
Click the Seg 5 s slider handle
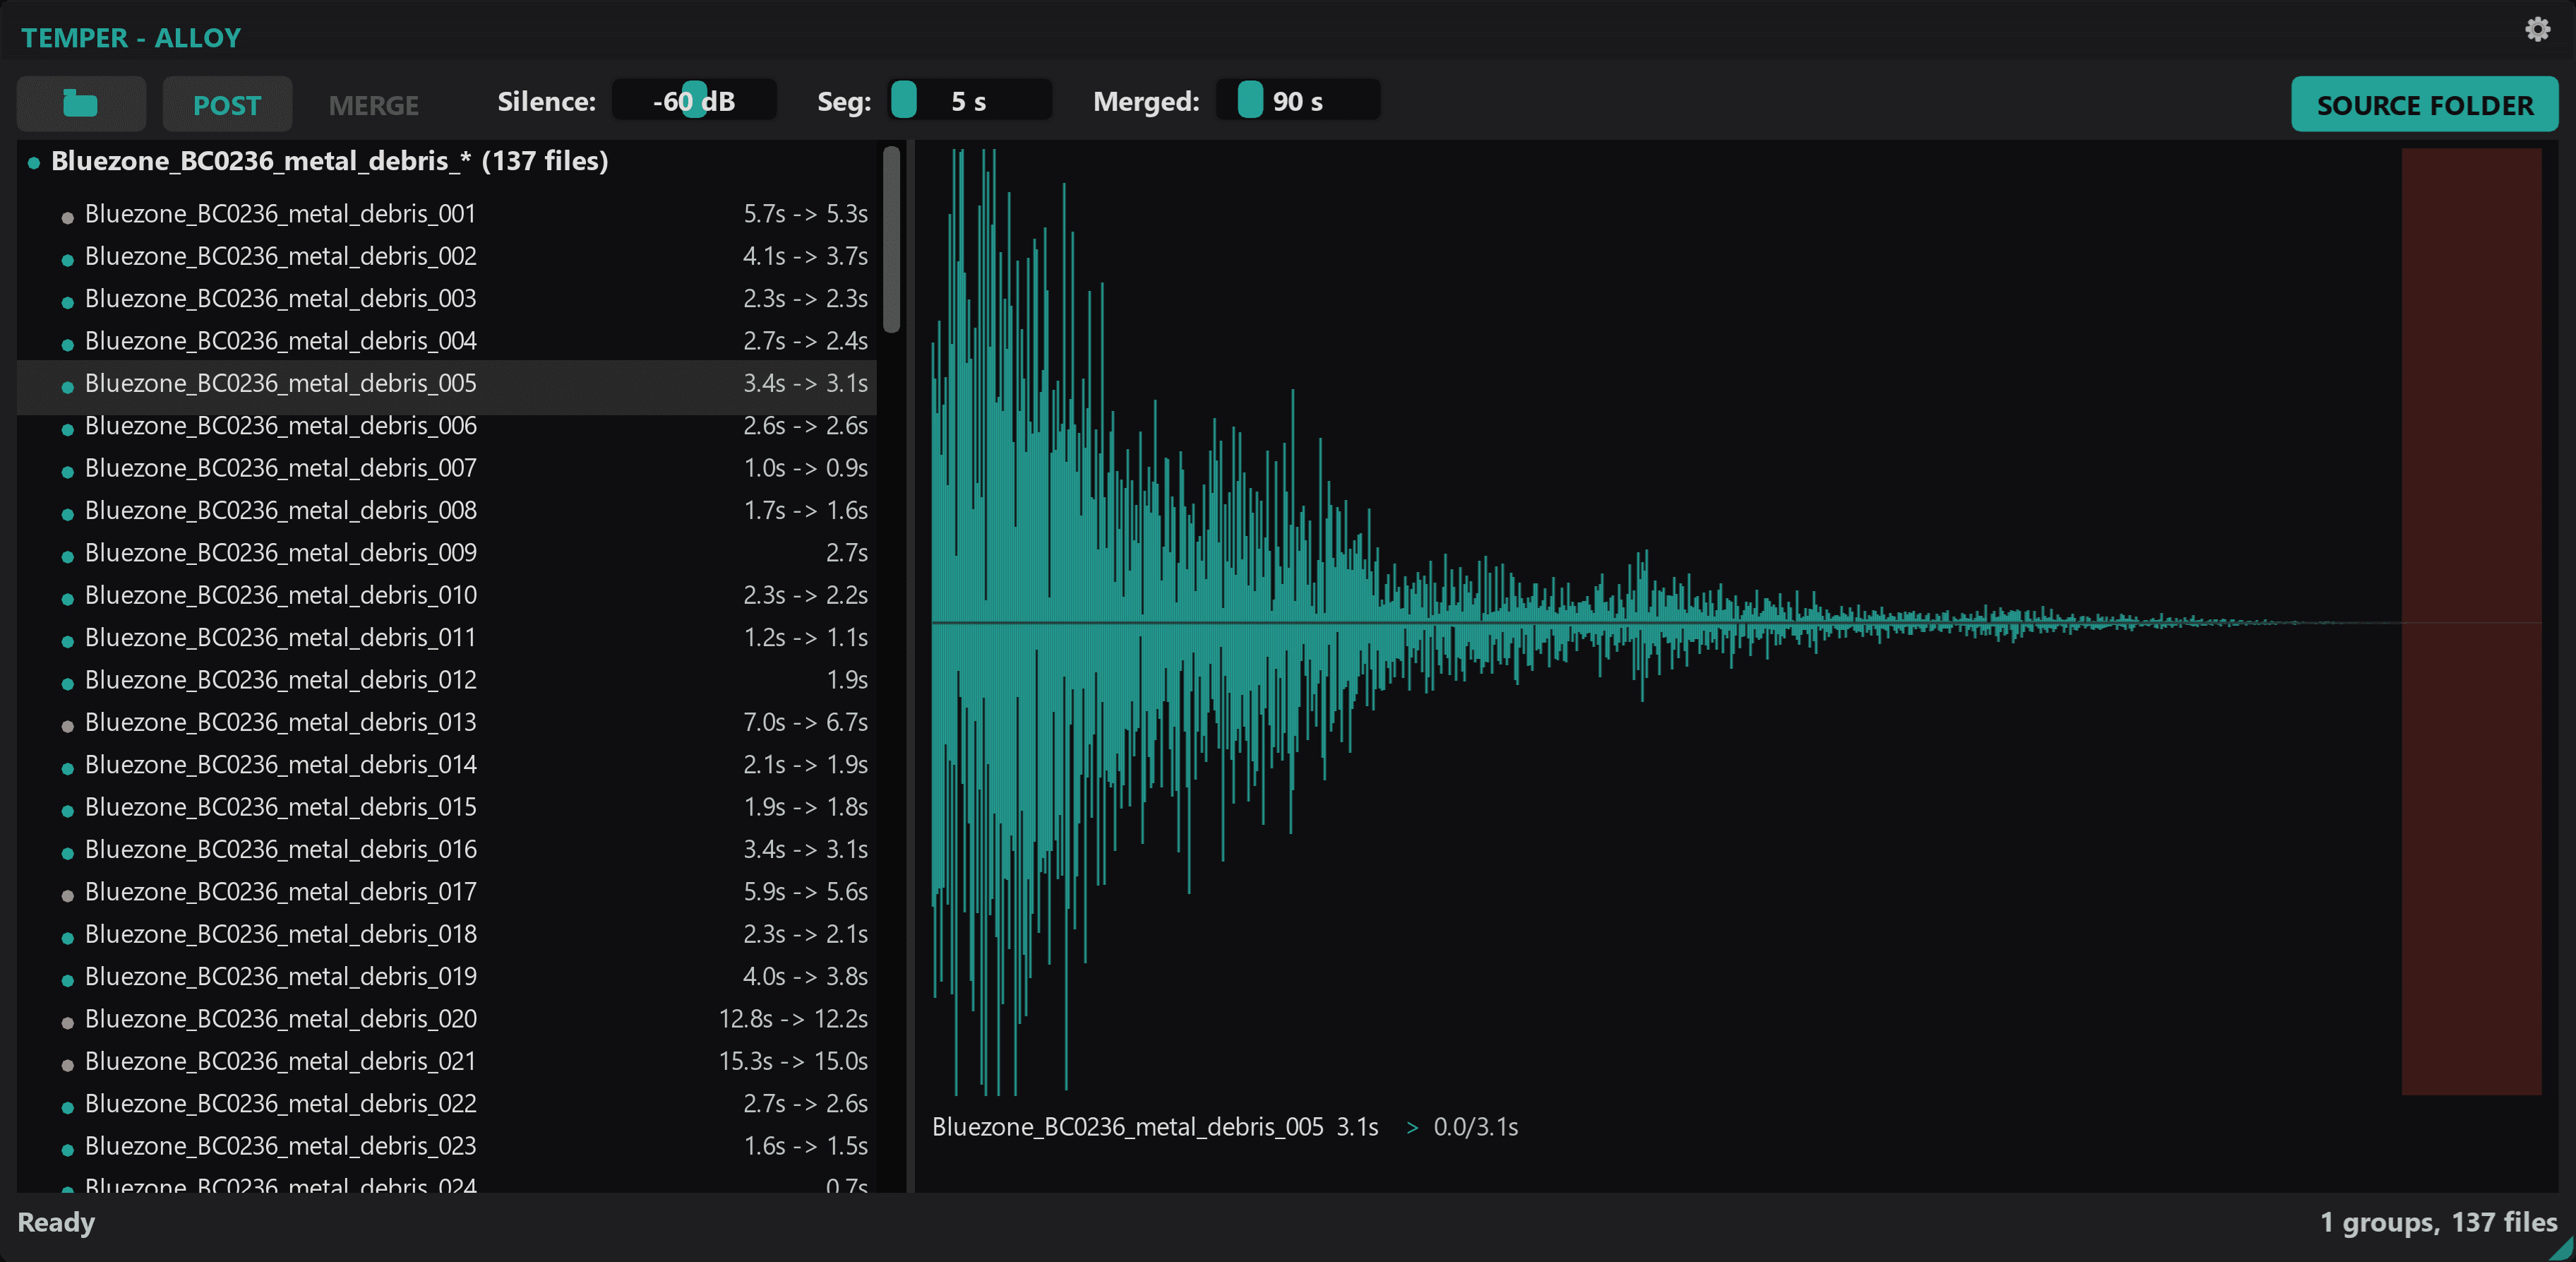pos(903,100)
